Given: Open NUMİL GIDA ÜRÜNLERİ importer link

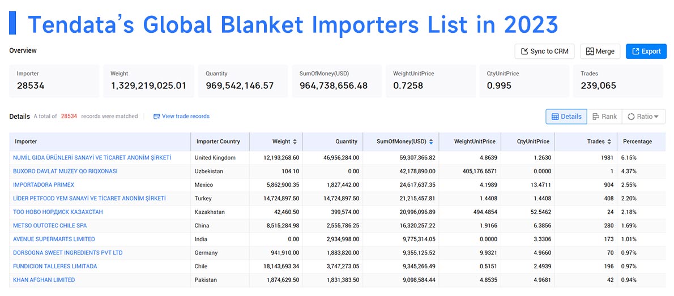Looking at the screenshot, I should click(92, 158).
